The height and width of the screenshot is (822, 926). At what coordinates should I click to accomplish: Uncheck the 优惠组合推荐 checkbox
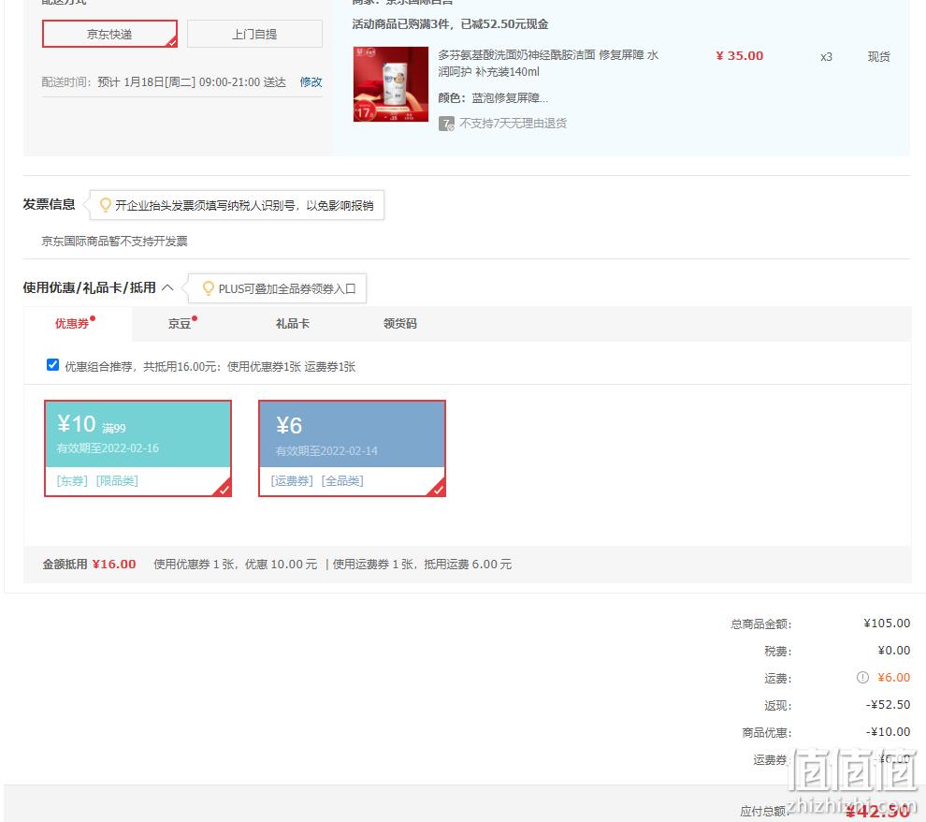click(x=52, y=364)
